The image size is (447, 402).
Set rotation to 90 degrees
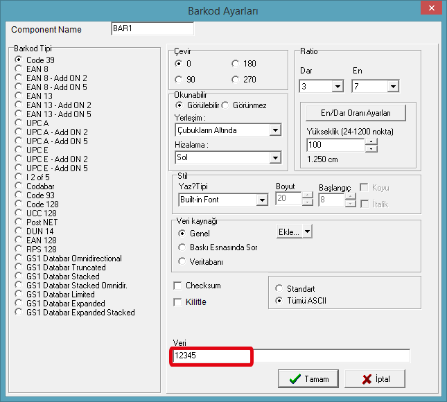pos(179,79)
